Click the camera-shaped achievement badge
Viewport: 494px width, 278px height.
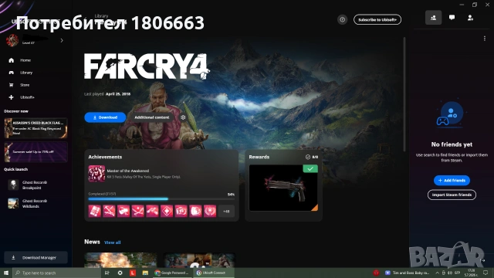click(181, 211)
